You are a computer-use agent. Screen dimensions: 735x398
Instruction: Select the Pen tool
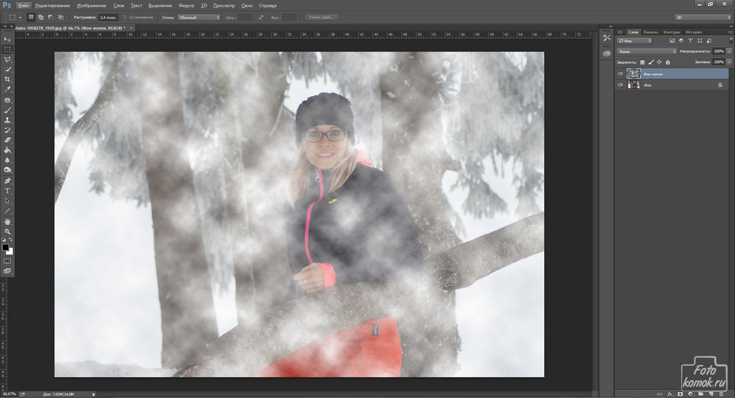(7, 181)
